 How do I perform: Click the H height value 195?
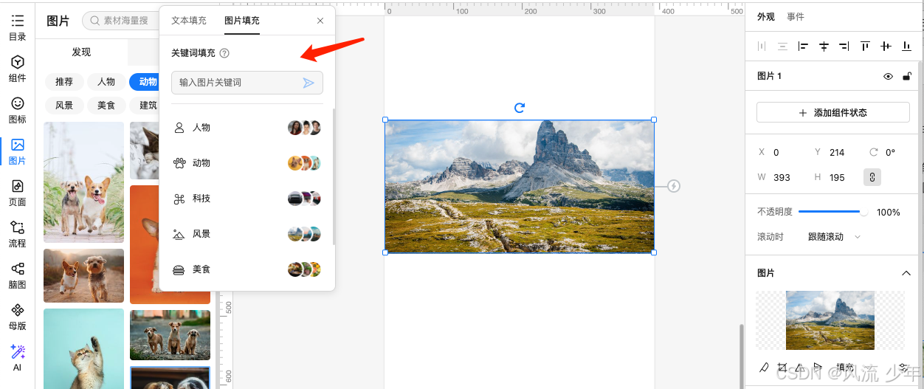point(836,177)
